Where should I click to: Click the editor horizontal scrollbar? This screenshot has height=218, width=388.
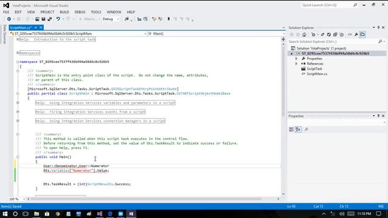coord(145,199)
